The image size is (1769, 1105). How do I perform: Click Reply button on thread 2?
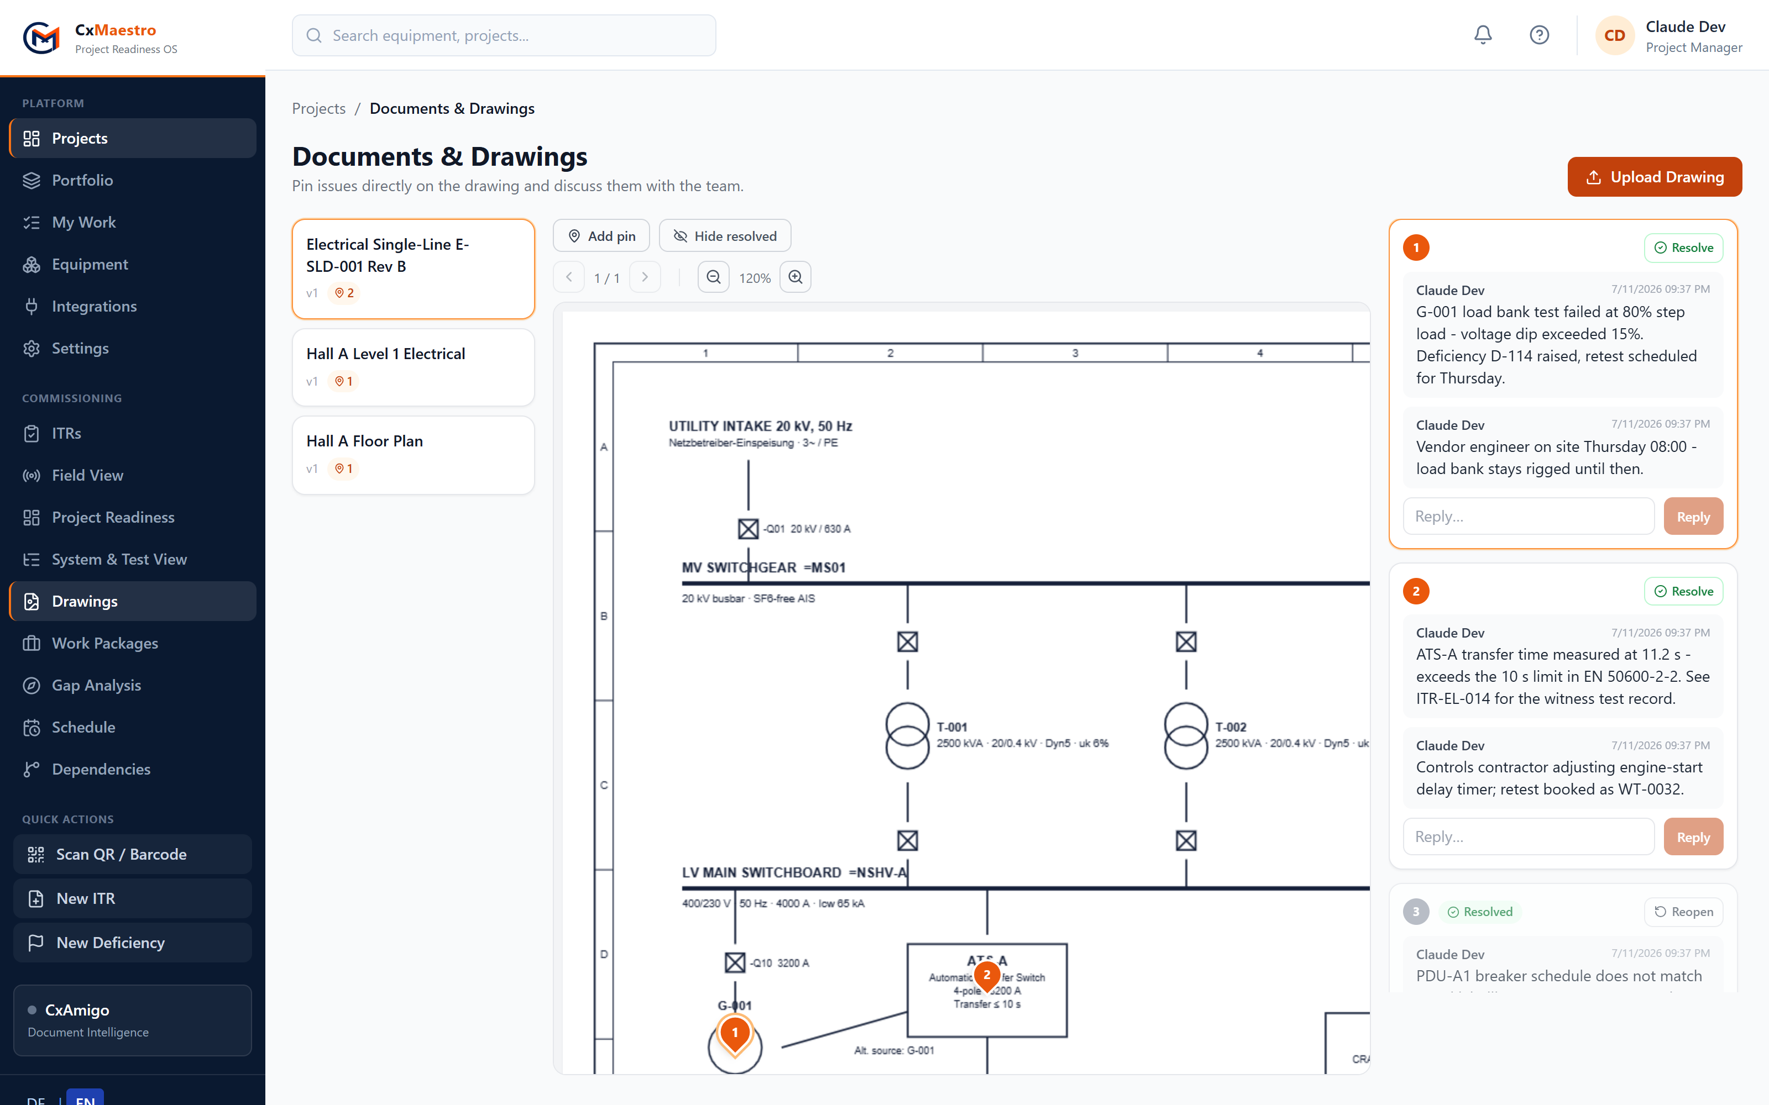1693,837
